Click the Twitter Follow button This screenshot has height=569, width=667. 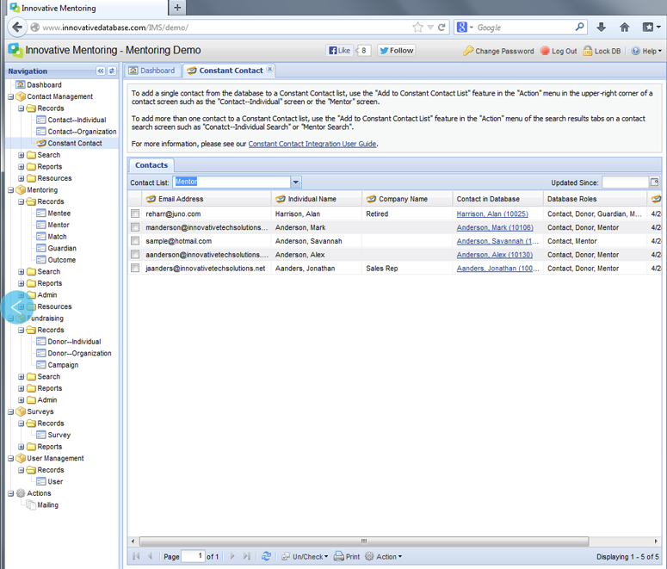pos(397,51)
